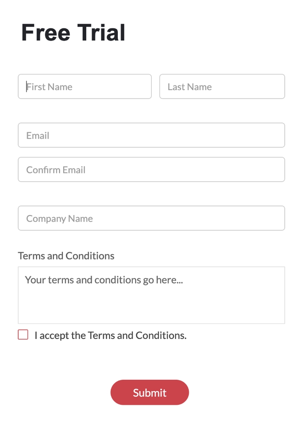Select the company name text box
307x445 pixels.
click(x=151, y=218)
